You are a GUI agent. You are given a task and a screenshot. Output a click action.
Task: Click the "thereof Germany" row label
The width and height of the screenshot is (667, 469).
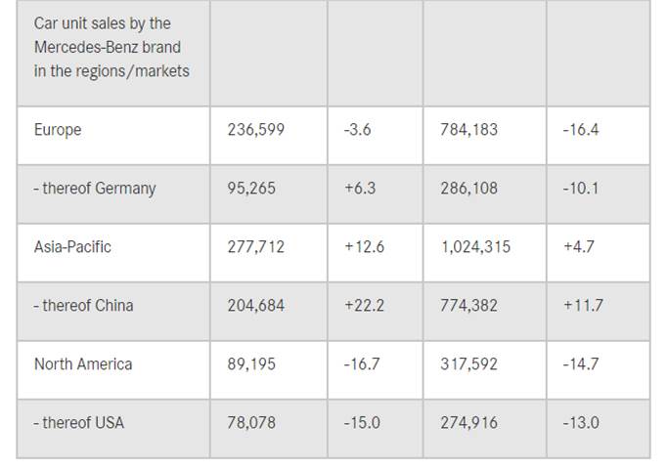[94, 189]
